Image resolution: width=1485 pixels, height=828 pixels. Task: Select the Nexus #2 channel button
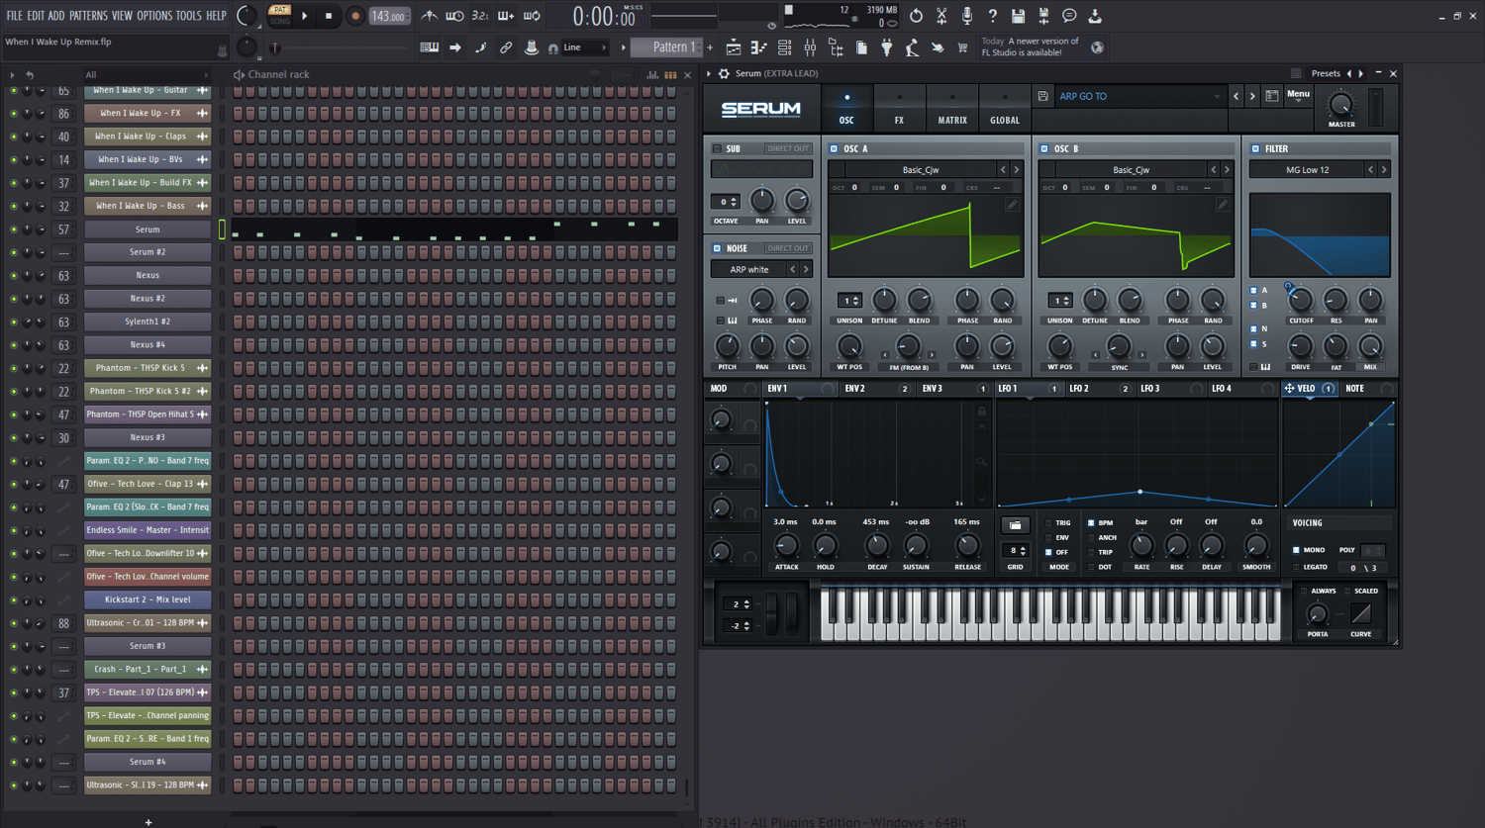148,299
